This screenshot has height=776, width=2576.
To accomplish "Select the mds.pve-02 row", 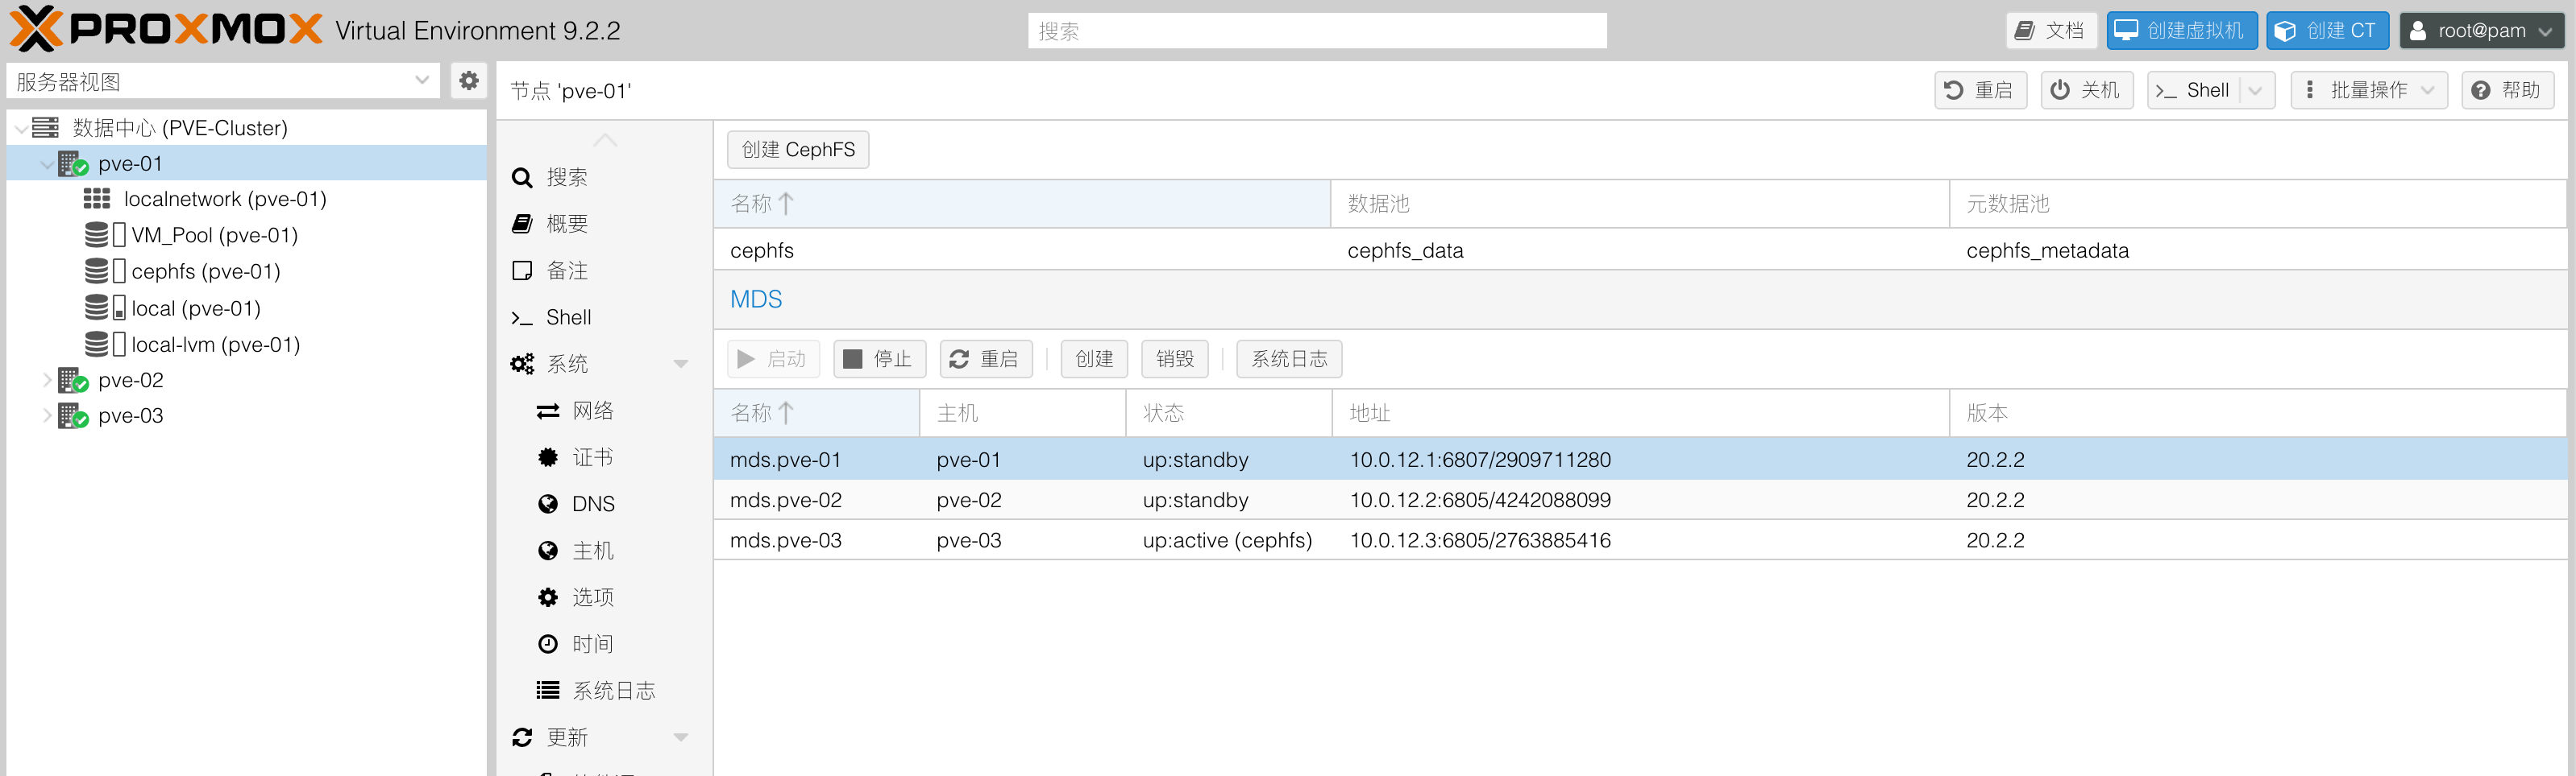I will click(x=1640, y=499).
